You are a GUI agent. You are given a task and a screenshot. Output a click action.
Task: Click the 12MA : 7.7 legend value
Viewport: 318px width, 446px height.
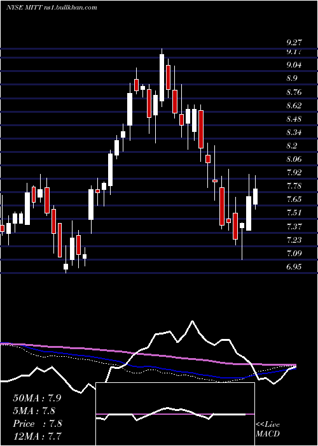[37, 436]
